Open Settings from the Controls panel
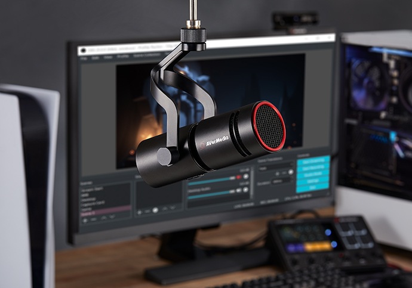Viewport: 412px width, 288px height. (313, 181)
